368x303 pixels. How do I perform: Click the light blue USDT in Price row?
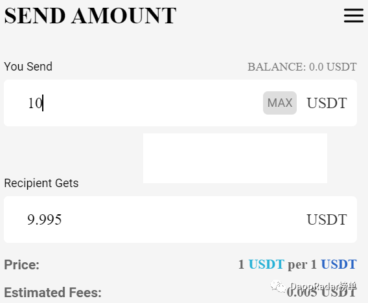coord(266,264)
